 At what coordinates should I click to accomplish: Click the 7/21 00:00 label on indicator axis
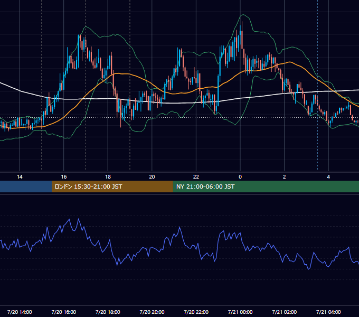tap(240, 312)
